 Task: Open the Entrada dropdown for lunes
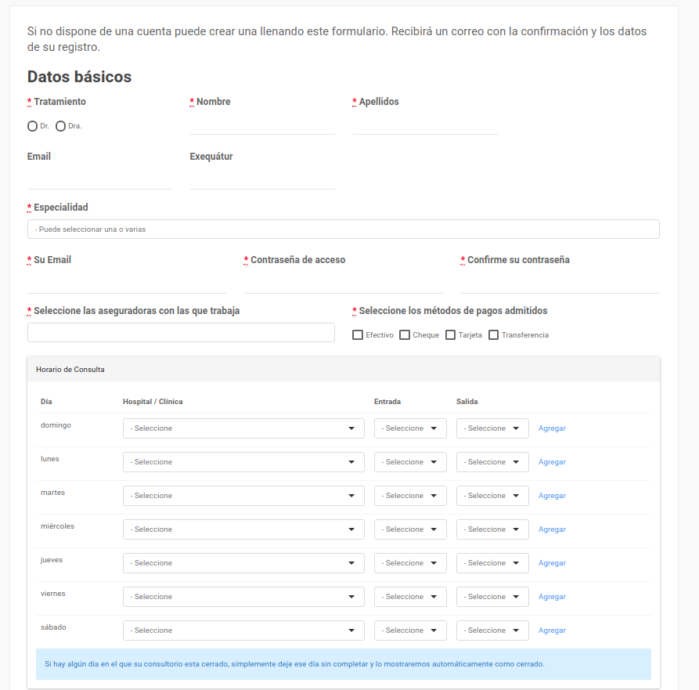pyautogui.click(x=410, y=462)
